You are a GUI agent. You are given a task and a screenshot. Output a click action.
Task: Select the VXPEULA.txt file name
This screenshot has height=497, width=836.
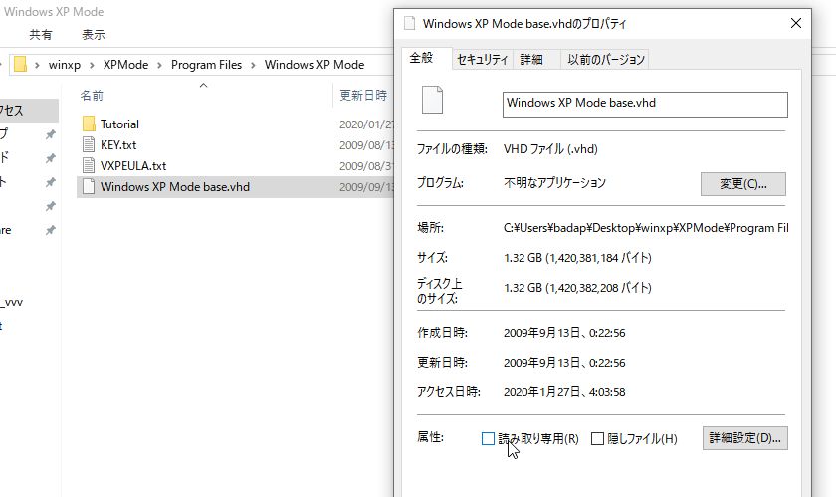133,165
